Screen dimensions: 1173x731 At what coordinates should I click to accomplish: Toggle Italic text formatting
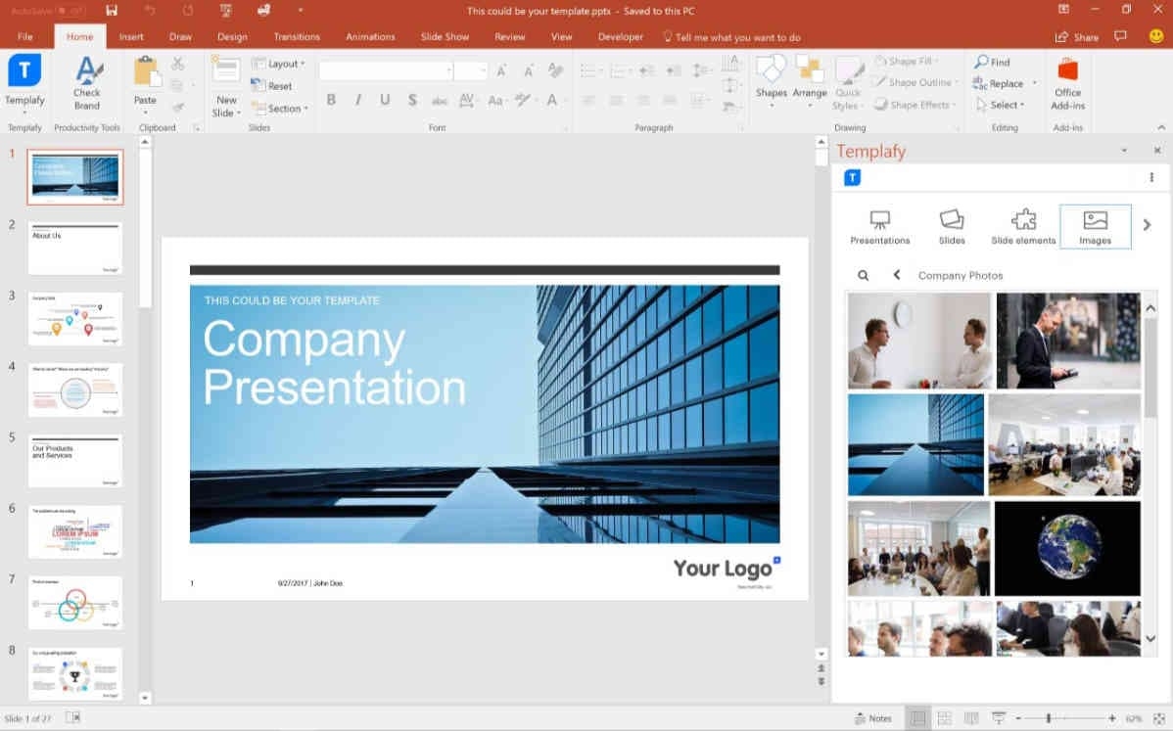[358, 100]
